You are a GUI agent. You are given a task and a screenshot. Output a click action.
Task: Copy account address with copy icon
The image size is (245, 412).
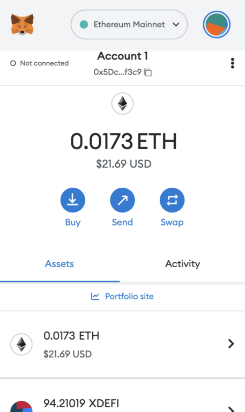(148, 72)
